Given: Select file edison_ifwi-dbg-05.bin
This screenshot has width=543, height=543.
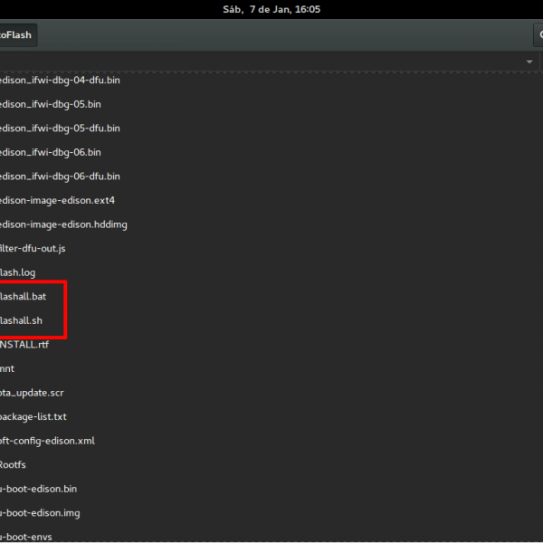Looking at the screenshot, I should click(50, 104).
